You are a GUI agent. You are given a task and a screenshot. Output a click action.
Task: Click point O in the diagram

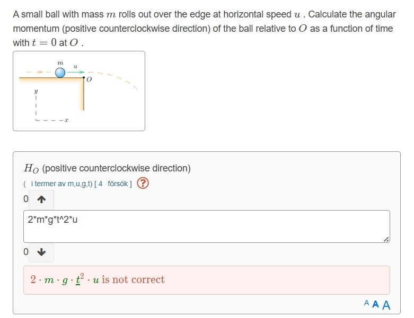point(84,78)
